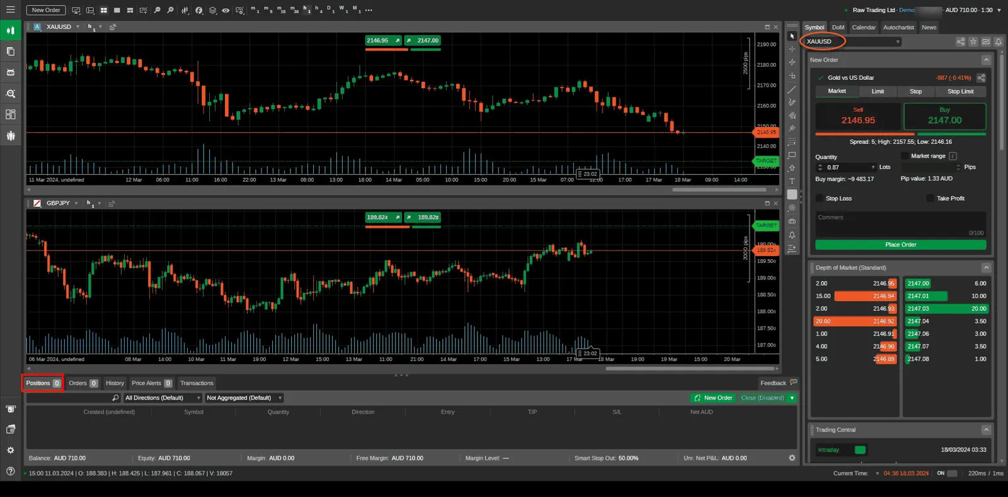Open All Directions filter dropdown
The width and height of the screenshot is (1008, 497).
click(x=163, y=398)
